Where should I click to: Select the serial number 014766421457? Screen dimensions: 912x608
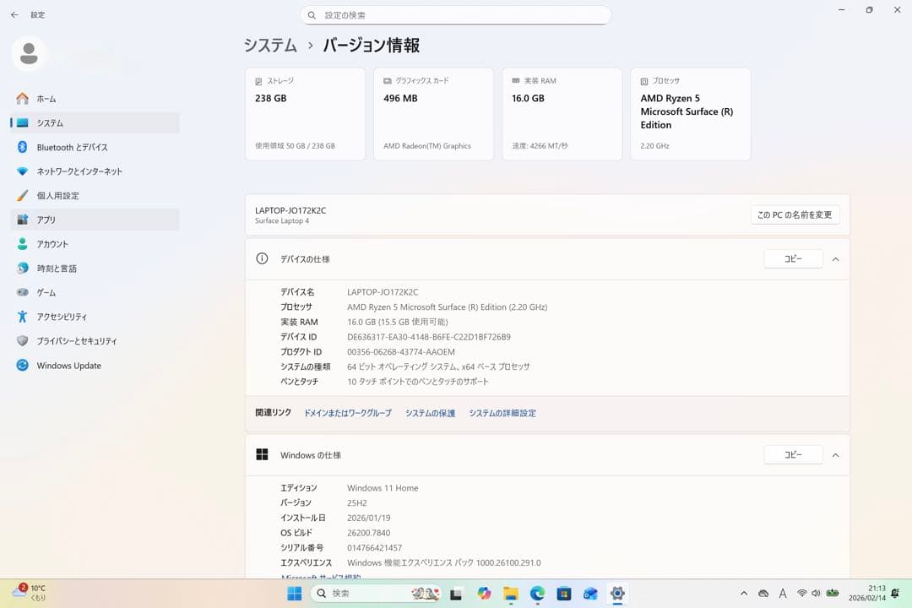point(375,548)
